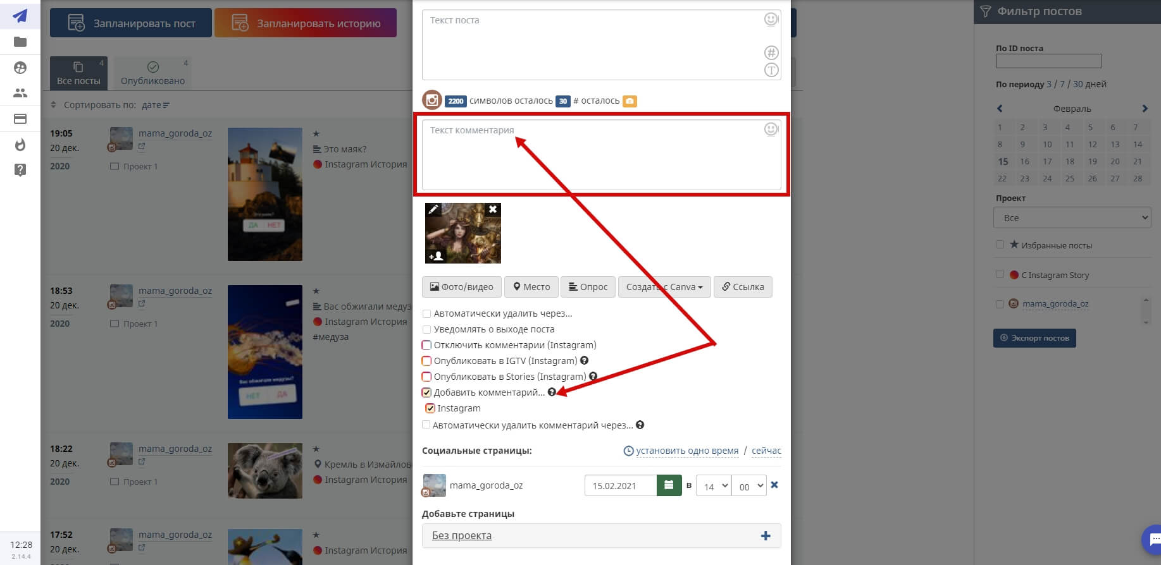Open external link icon for 19:05 post
Viewport: 1161px width, 565px height.
point(142,146)
